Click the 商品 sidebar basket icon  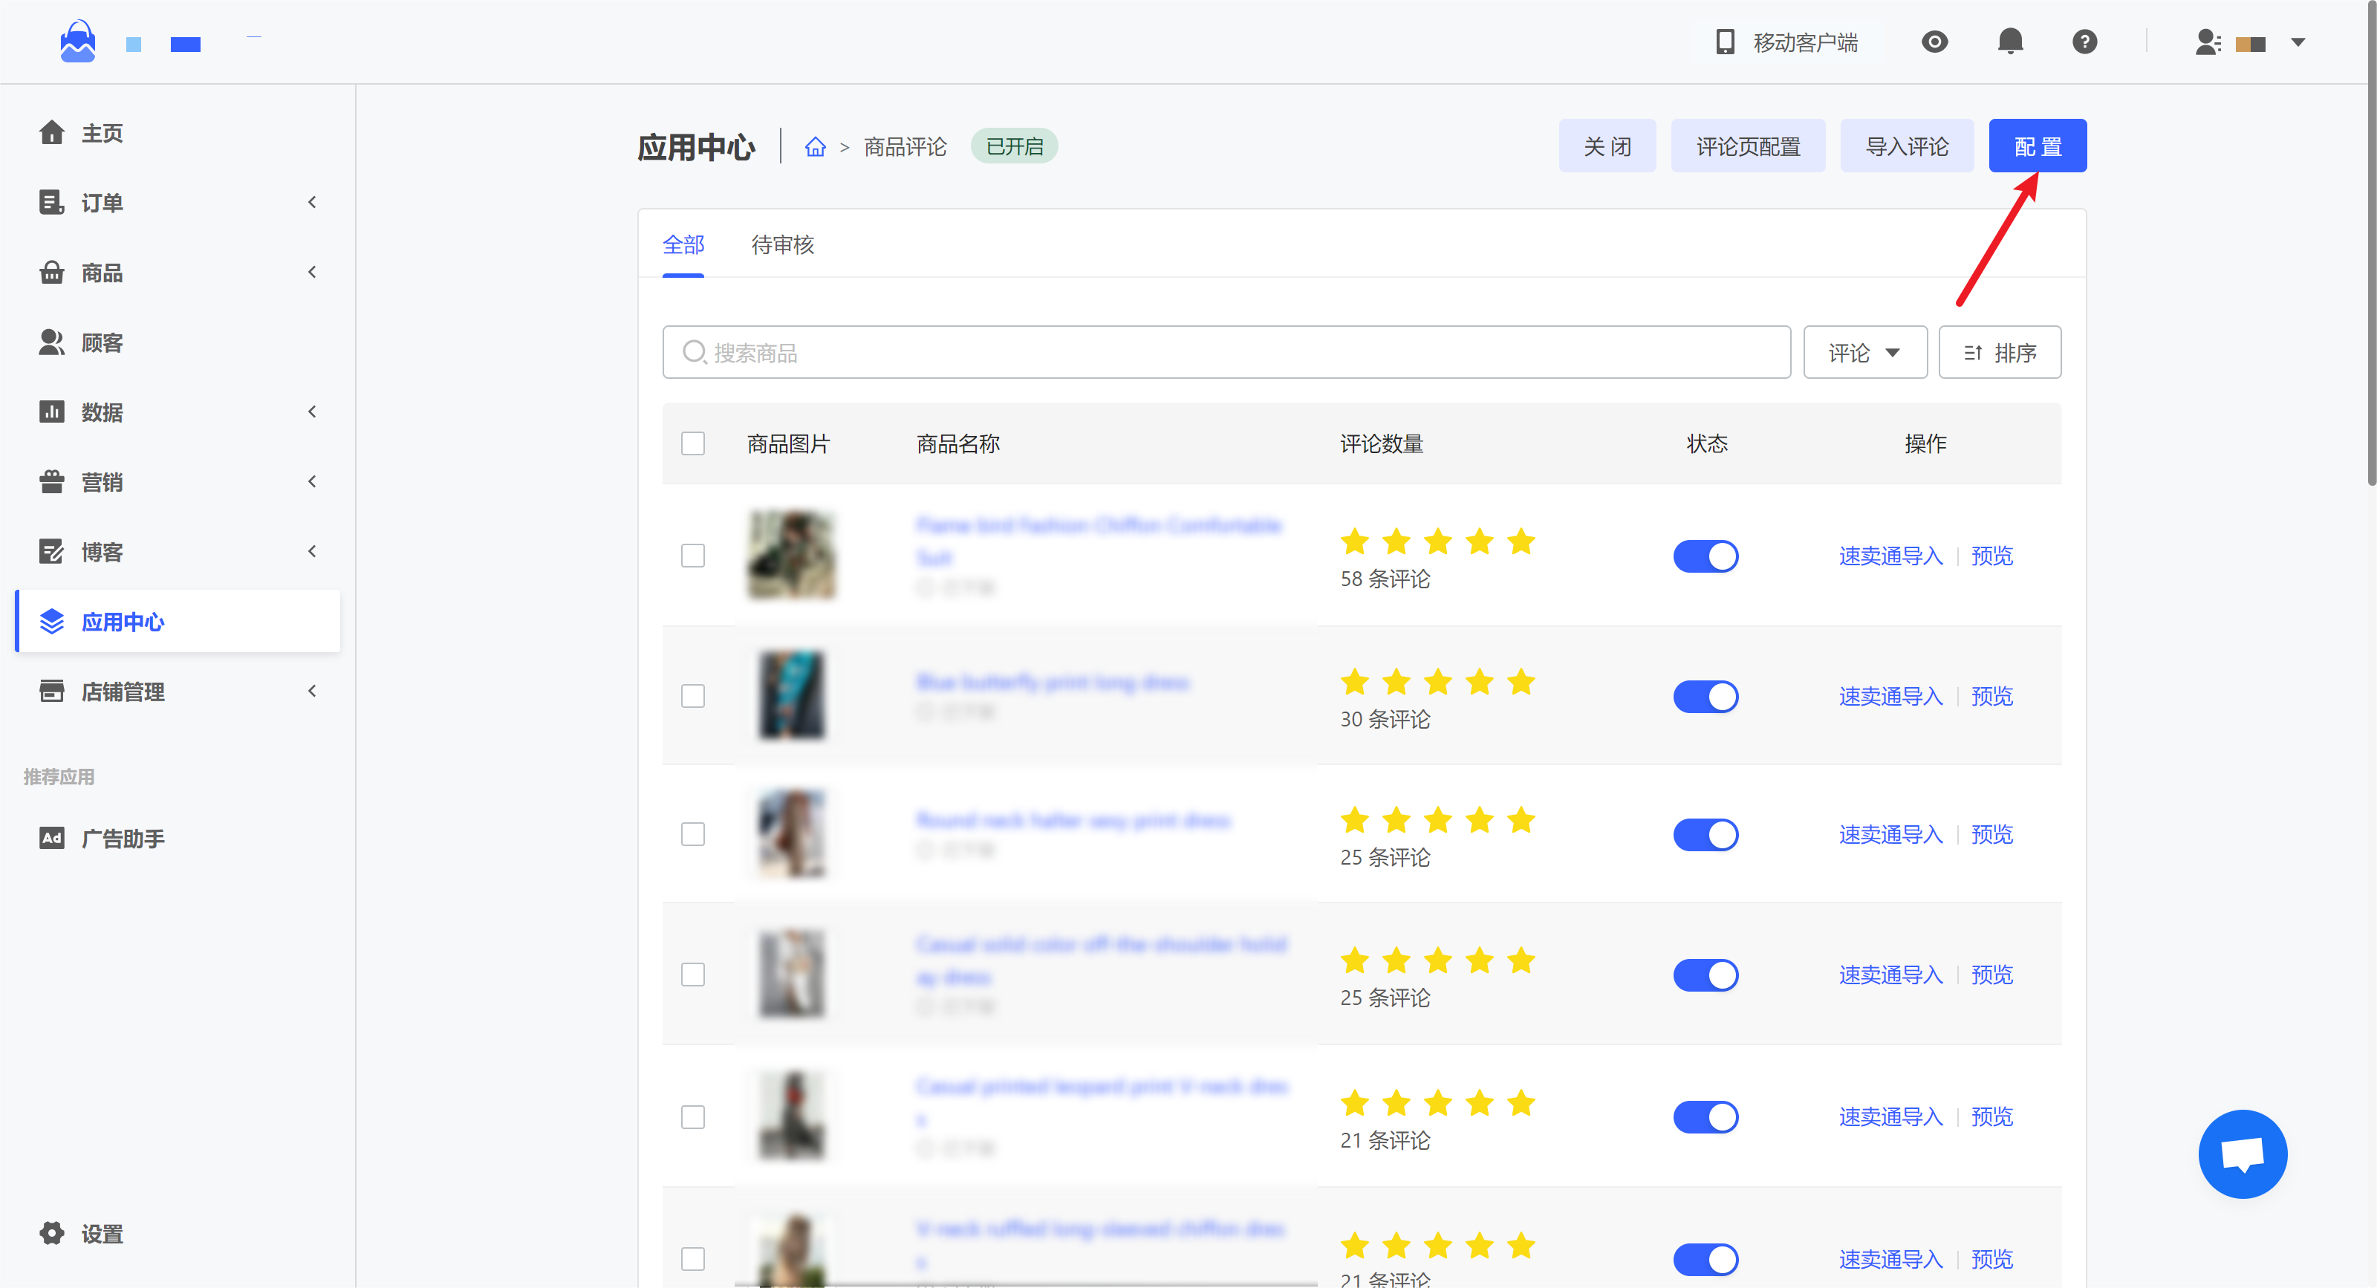click(x=52, y=272)
